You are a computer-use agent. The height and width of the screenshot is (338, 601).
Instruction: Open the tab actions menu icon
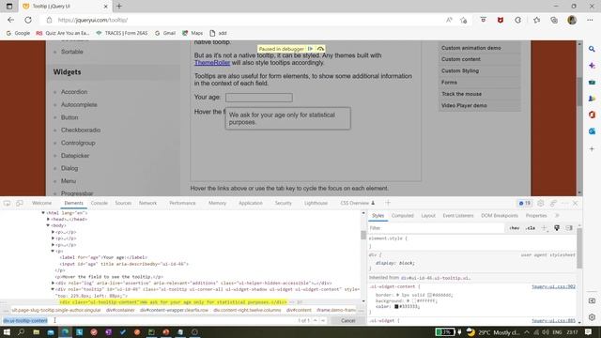click(9, 7)
